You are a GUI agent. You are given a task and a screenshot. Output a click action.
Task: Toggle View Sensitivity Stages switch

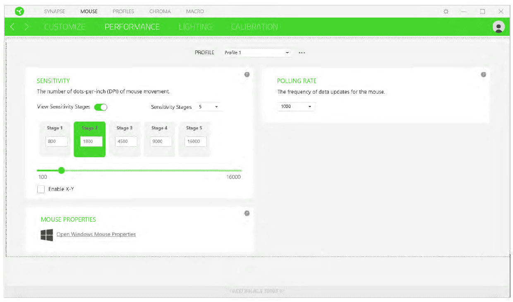[x=101, y=107]
